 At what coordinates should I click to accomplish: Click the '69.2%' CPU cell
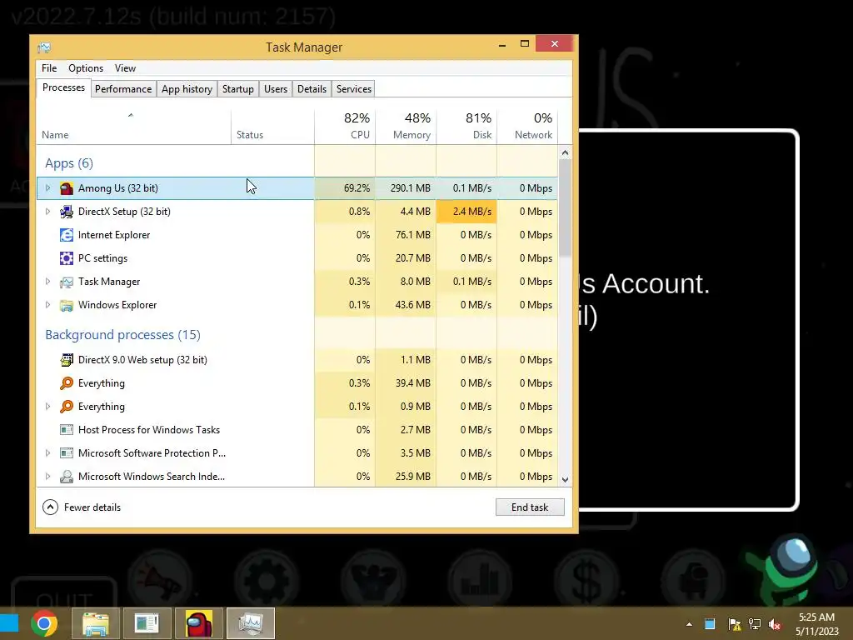[345, 188]
